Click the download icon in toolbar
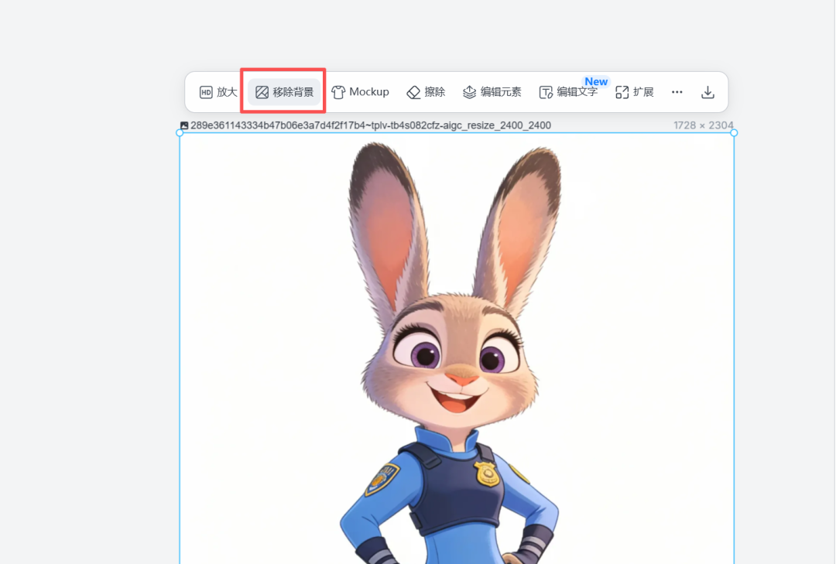 pos(708,92)
